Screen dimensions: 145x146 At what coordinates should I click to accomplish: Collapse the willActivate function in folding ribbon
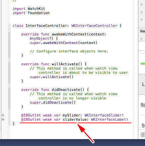click(9, 73)
